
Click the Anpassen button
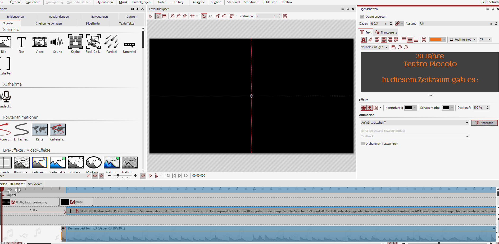click(484, 123)
